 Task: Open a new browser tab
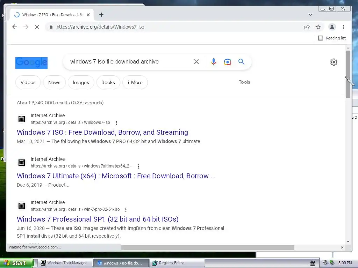[x=101, y=15]
